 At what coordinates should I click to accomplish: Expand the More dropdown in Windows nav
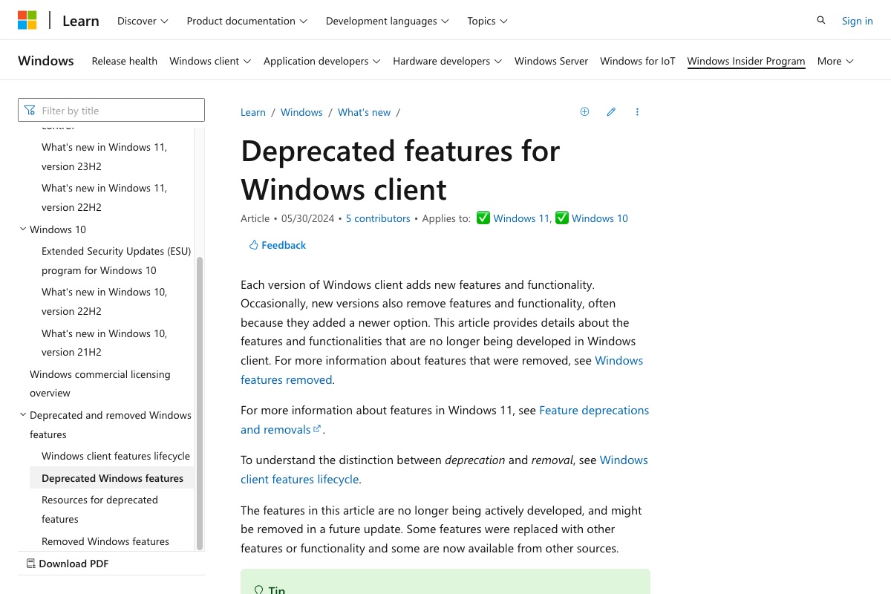pyautogui.click(x=835, y=61)
